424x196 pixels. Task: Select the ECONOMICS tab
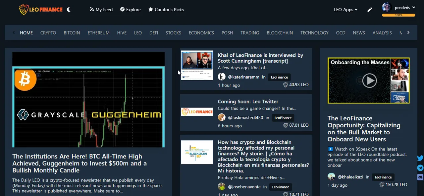pyautogui.click(x=201, y=33)
